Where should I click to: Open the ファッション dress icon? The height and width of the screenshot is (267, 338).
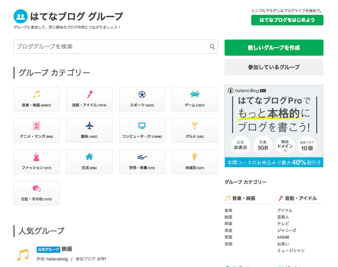[x=37, y=157]
